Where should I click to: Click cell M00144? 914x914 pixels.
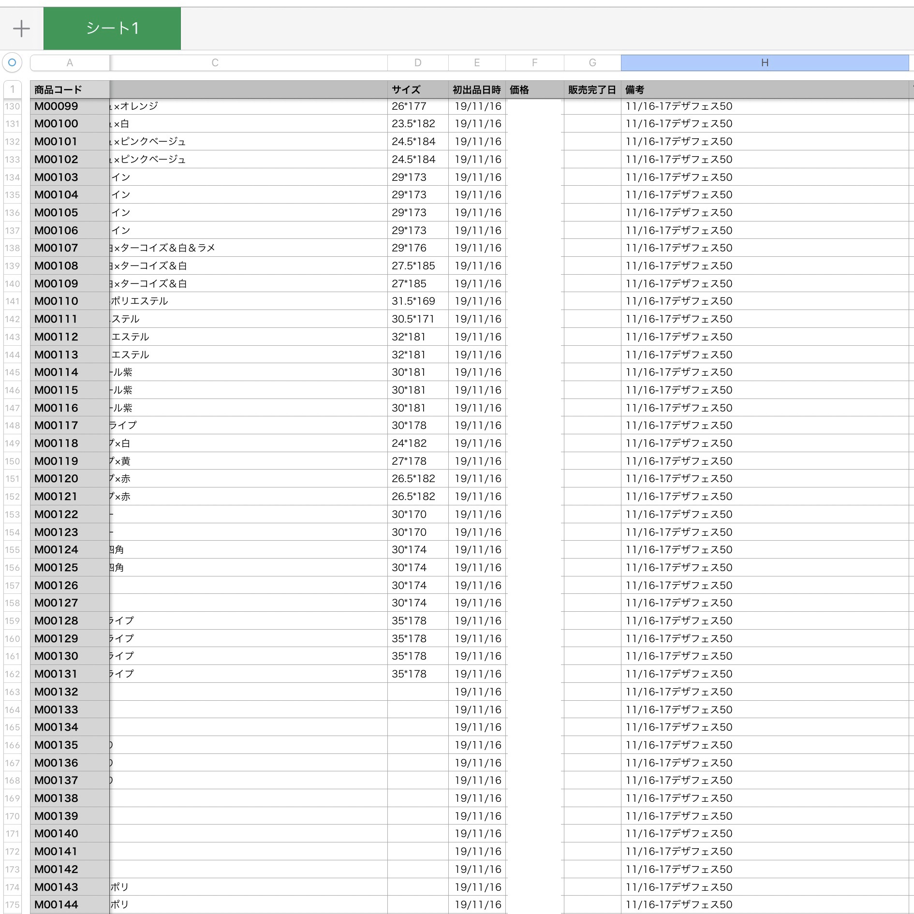click(x=70, y=904)
